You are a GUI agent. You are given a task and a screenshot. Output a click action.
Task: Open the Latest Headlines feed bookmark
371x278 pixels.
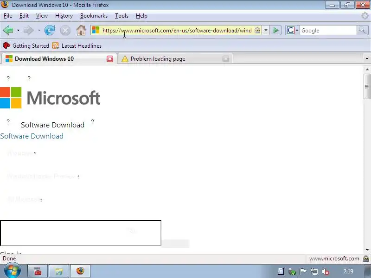[77, 45]
